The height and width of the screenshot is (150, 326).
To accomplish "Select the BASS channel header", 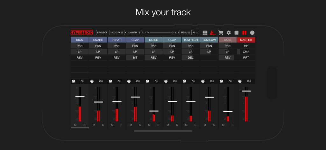I will (x=228, y=40).
